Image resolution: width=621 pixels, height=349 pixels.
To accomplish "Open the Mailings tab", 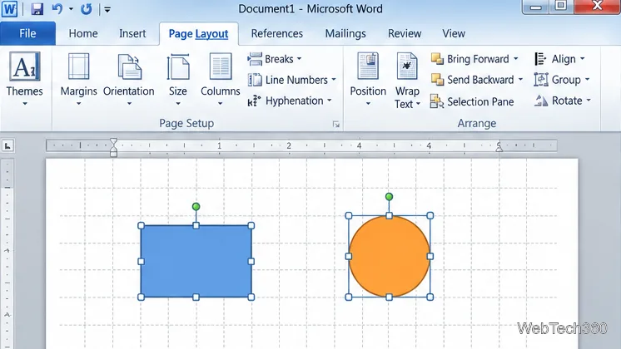I will [x=345, y=33].
